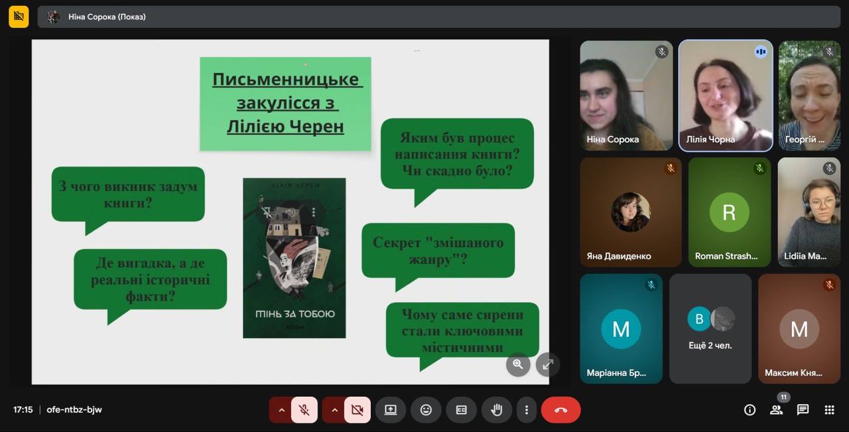Open the activities grid icon
The height and width of the screenshot is (432, 849).
[829, 410]
